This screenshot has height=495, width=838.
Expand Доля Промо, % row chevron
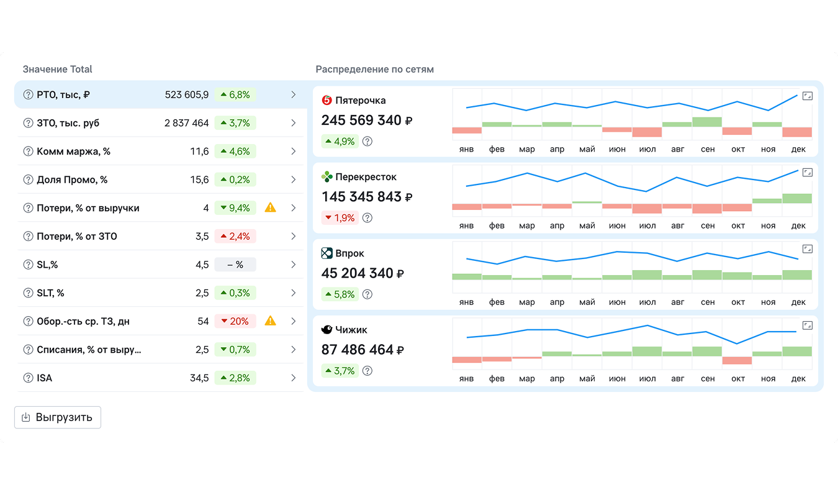(x=294, y=180)
